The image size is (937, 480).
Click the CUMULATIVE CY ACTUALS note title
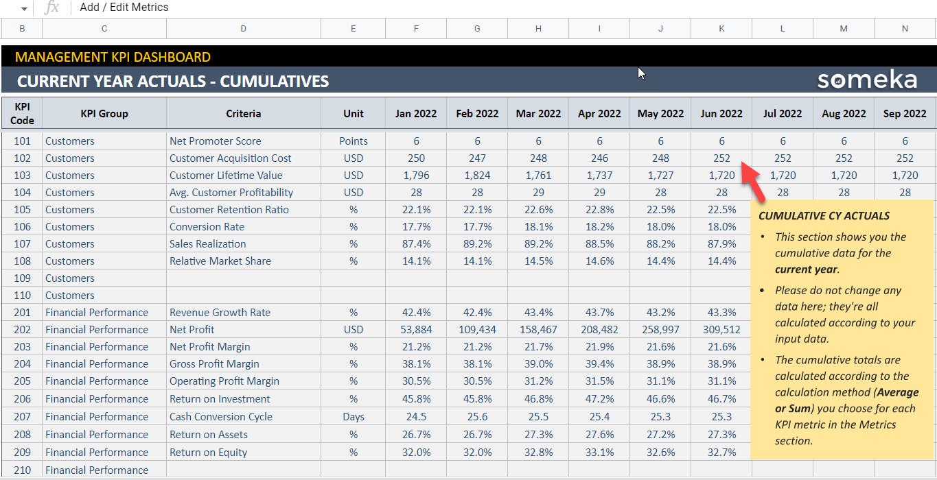[x=824, y=215]
